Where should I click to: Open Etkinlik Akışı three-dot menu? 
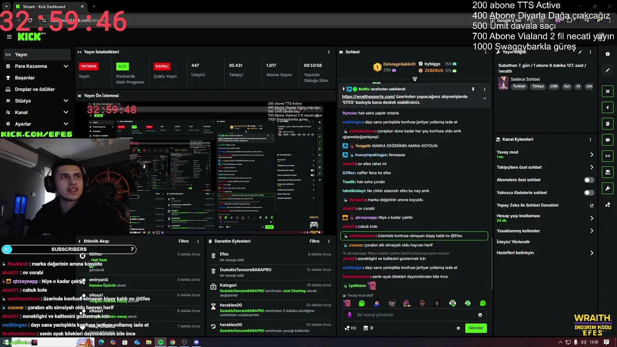[x=198, y=241]
